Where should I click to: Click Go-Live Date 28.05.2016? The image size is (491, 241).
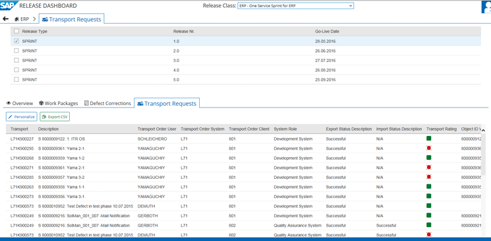326,41
